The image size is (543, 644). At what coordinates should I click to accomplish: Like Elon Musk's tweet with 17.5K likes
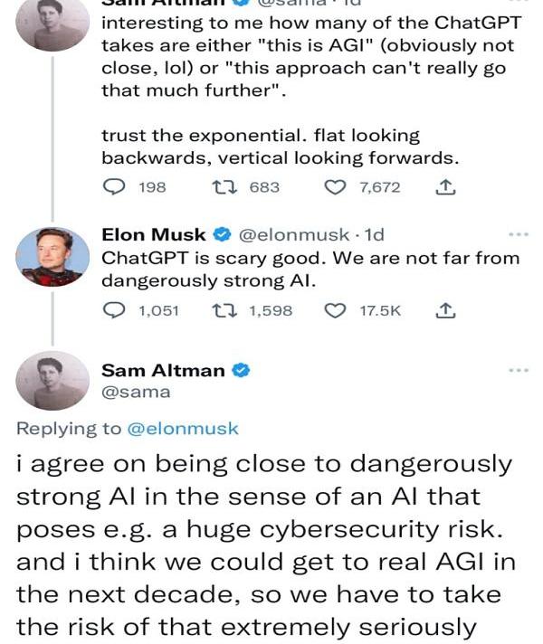click(x=334, y=310)
